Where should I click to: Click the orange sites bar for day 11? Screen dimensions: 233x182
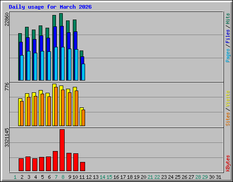pos(83,118)
